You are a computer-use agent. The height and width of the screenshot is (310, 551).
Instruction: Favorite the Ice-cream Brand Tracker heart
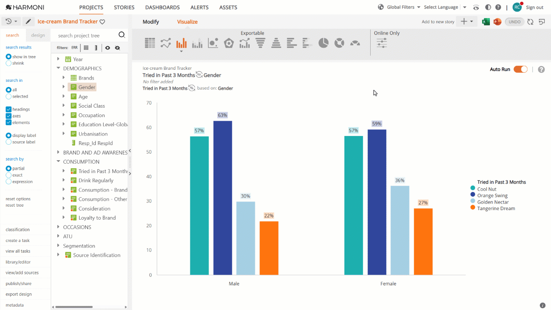coord(102,22)
